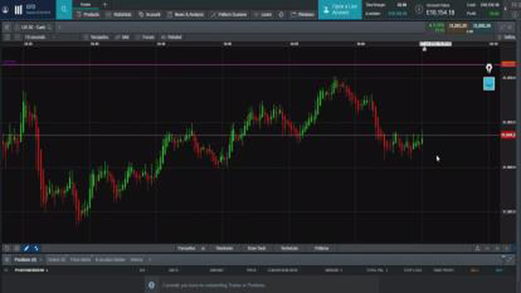521x293 pixels.
Task: Open the search panel with the teal magnifier
Action: (64, 10)
